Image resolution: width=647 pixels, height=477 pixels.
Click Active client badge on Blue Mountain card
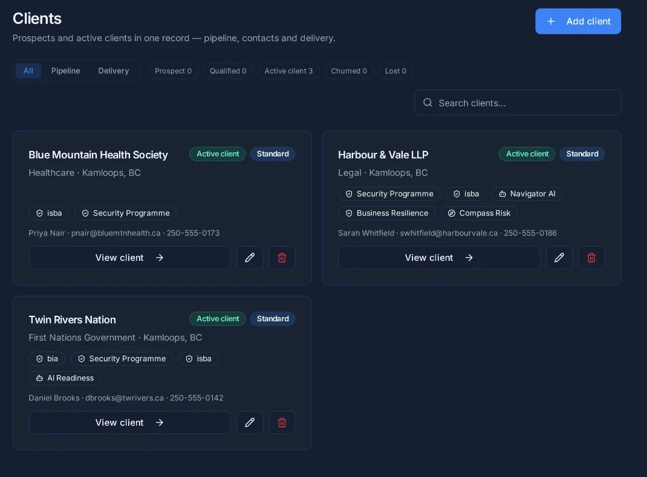[x=218, y=153]
